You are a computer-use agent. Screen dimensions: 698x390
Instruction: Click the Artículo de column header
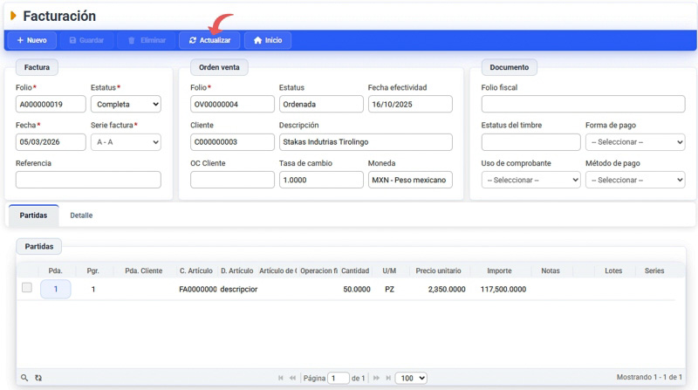click(278, 270)
